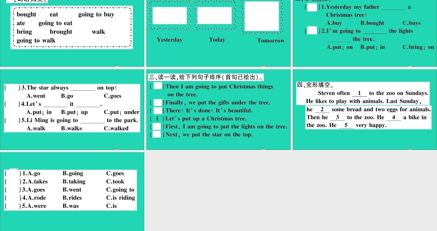Click the white box above 'Today'
Viewport: 437px width, 231px height.
[215, 16]
